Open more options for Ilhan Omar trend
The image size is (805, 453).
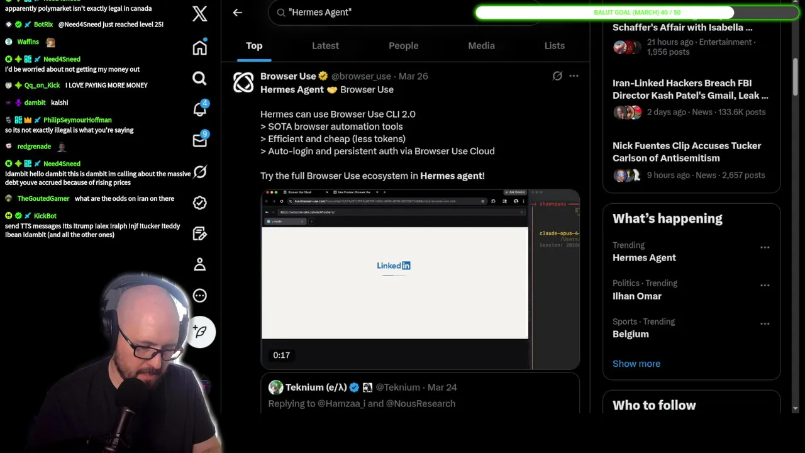pos(765,285)
